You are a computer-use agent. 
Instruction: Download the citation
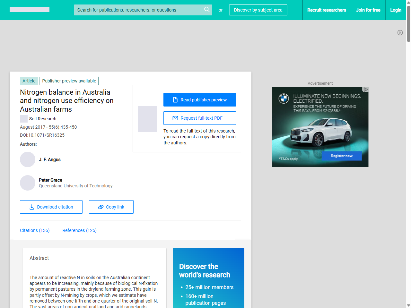pyautogui.click(x=51, y=207)
